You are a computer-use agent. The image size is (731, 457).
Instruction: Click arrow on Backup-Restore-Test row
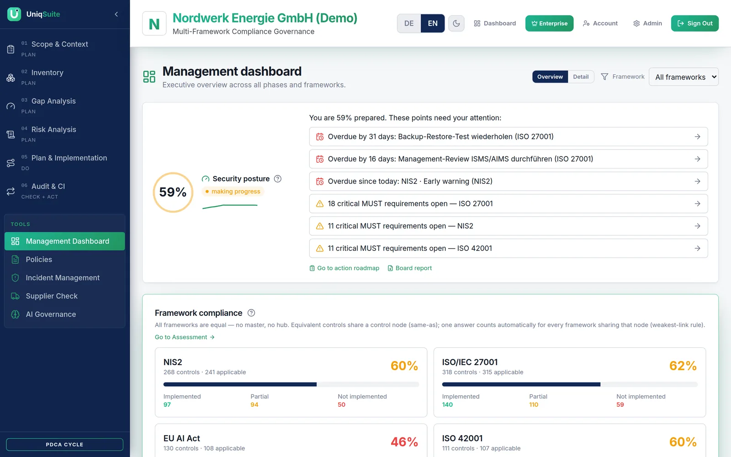(697, 137)
